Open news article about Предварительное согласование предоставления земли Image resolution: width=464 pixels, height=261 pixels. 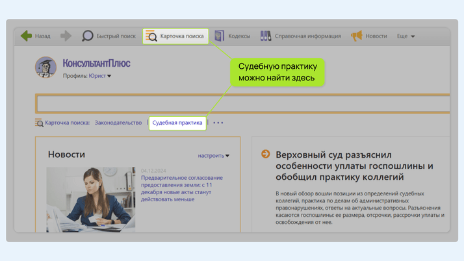point(182,188)
